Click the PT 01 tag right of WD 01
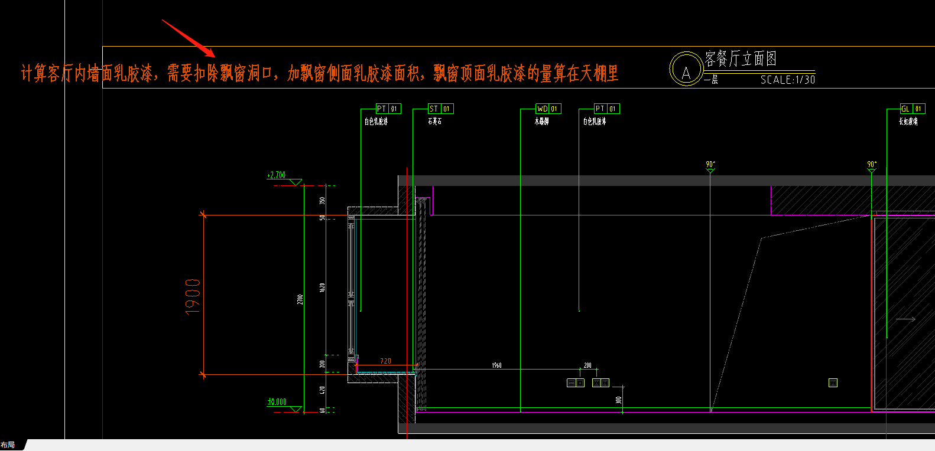Screen dimensions: 935x451 click(607, 109)
